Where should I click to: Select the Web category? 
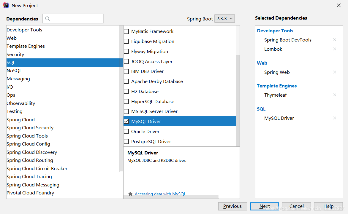[x=63, y=38]
